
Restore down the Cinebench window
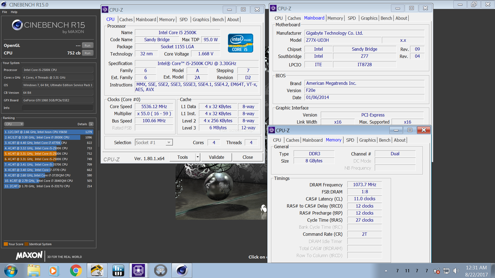click(x=474, y=4)
